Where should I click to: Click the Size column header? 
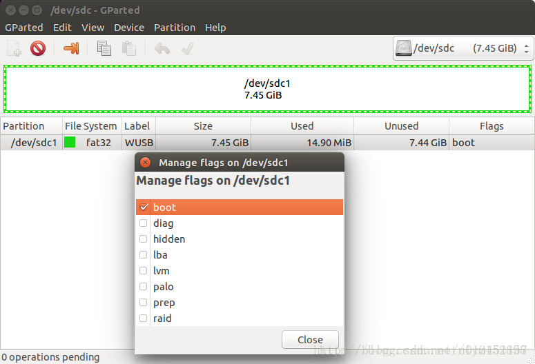coord(204,125)
